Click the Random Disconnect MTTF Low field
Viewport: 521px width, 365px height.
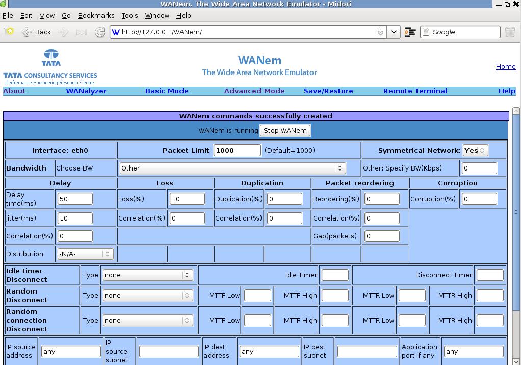(257, 296)
